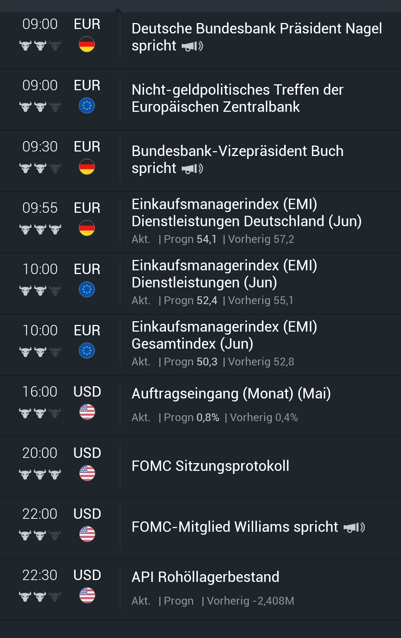The width and height of the screenshot is (401, 638).
Task: Tap the three bull icons at 09:55
Action: click(40, 229)
